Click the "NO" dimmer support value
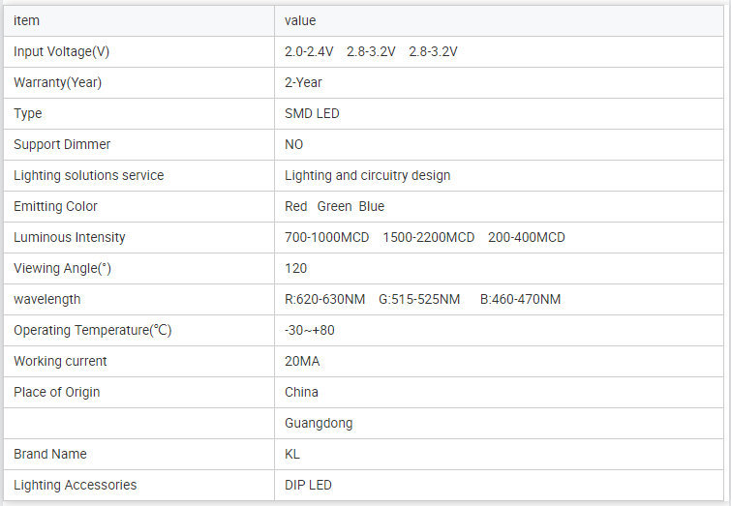 [x=293, y=144]
